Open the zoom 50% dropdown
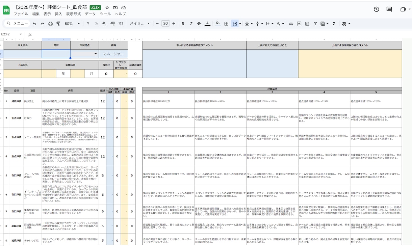This screenshot has width=412, height=246. click(x=73, y=24)
